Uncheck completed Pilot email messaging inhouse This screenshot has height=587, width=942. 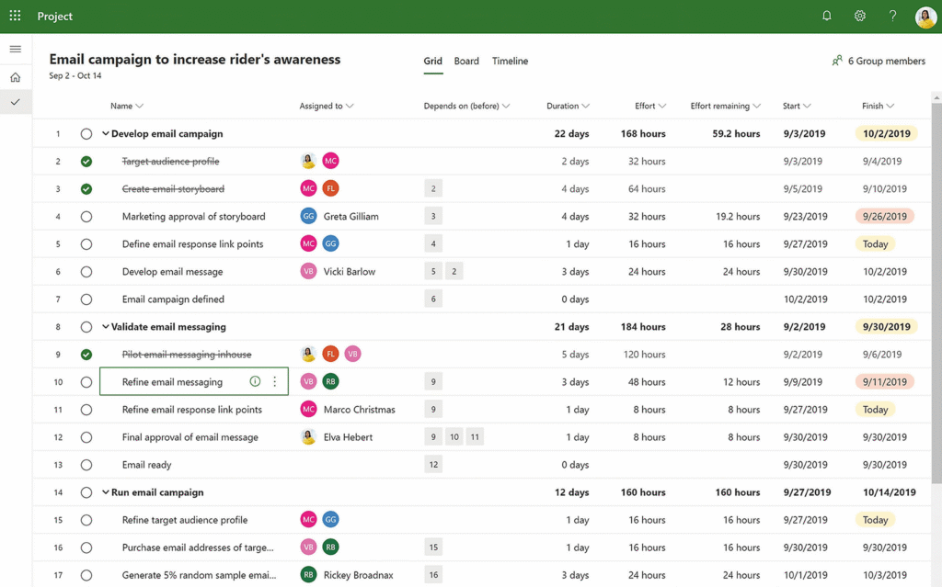[x=86, y=355]
